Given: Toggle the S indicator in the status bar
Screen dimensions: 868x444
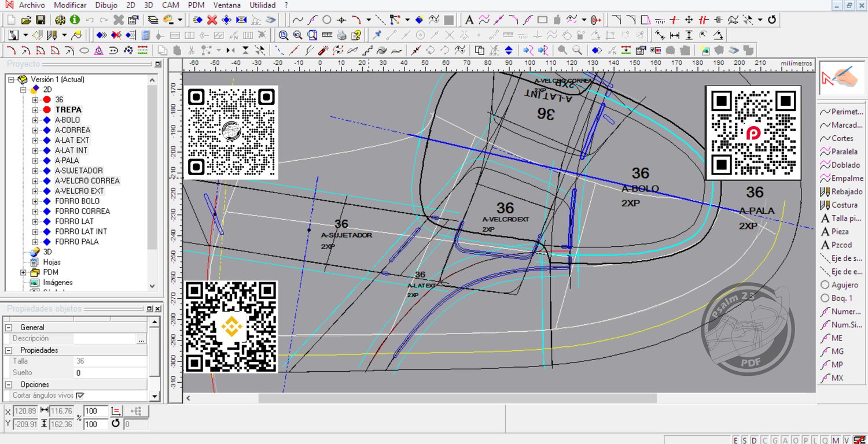Looking at the screenshot, I should tap(744, 440).
